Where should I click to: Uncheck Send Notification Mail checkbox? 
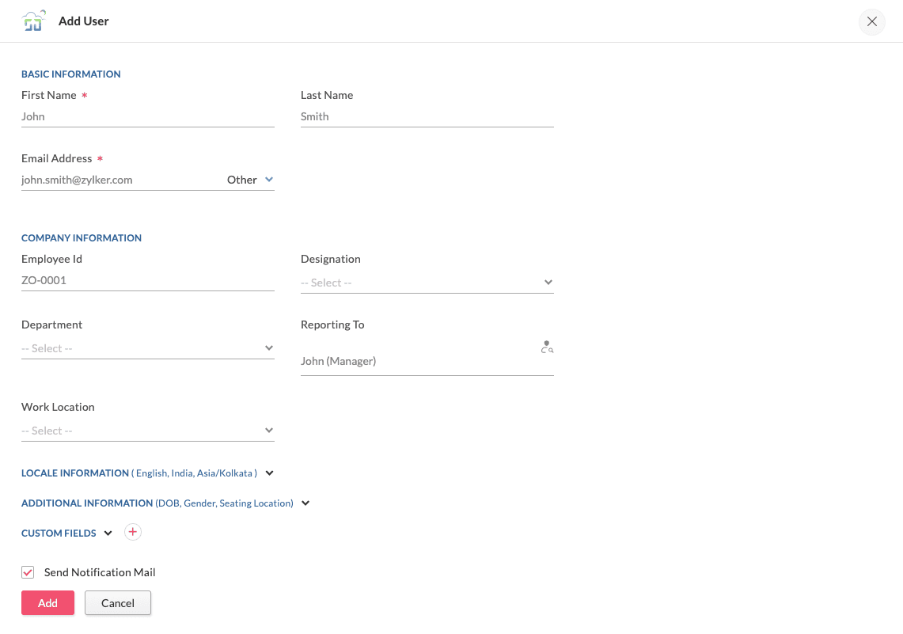[x=28, y=572]
